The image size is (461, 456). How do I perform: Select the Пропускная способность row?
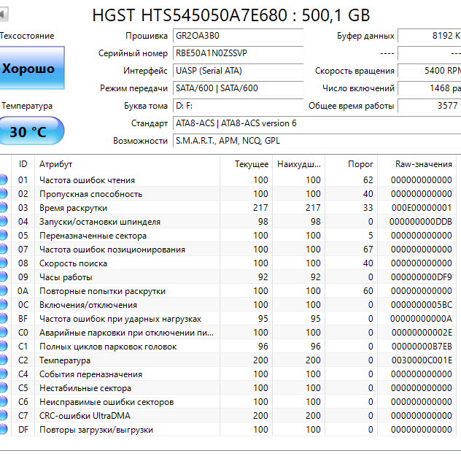228,193
